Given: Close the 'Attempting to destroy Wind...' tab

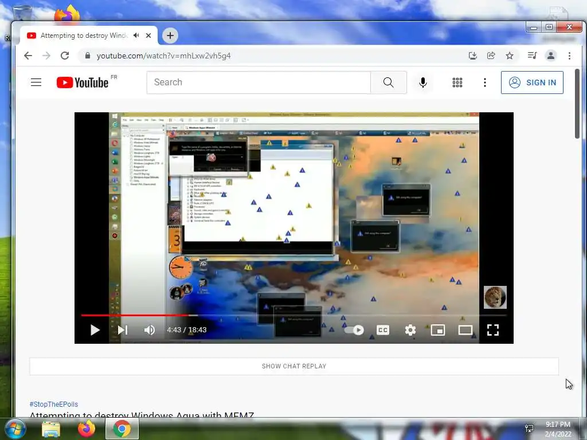Looking at the screenshot, I should (x=148, y=36).
